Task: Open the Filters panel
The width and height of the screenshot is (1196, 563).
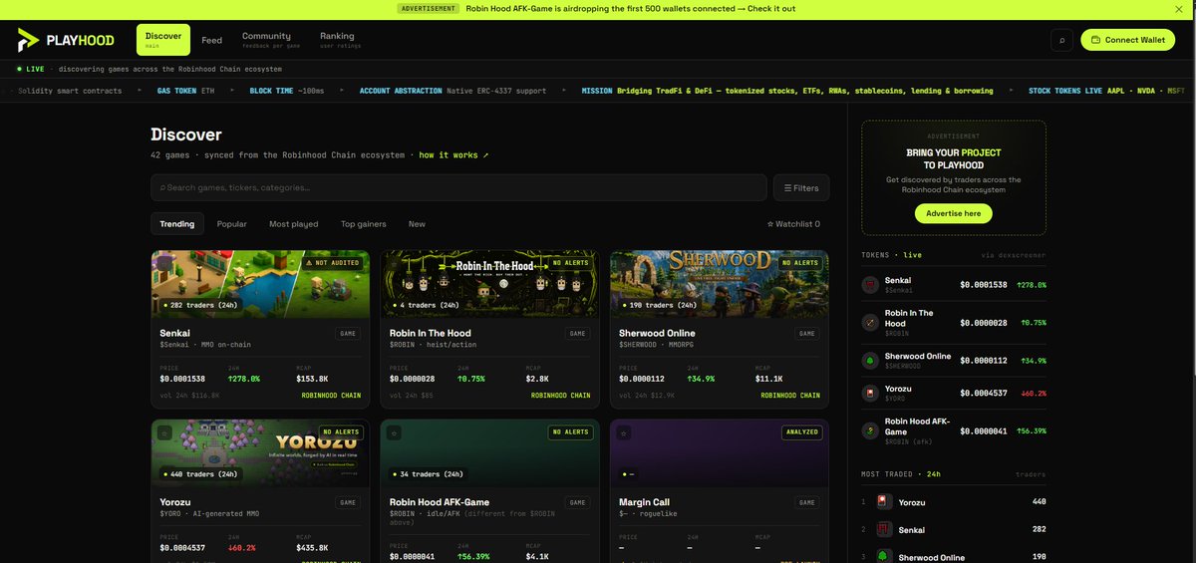Action: [x=801, y=187]
